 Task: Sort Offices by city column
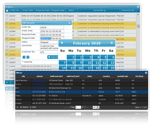click(23, 76)
